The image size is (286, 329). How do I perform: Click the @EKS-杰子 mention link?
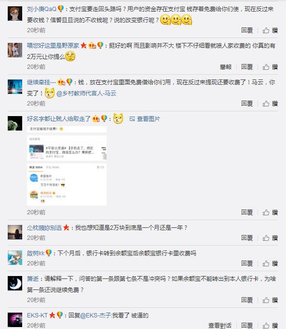click(x=96, y=316)
